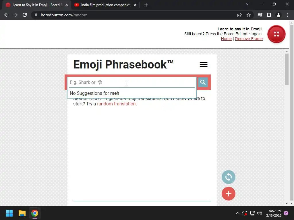
Task: Click the sync tray icon
Action: [x=245, y=213]
